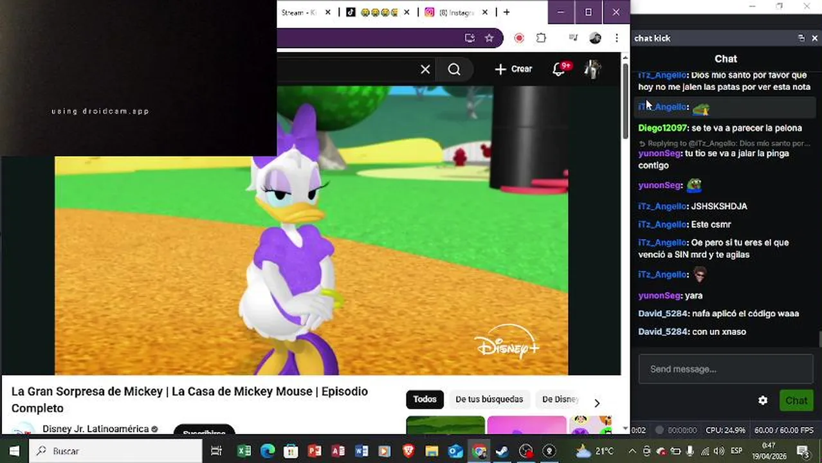Image resolution: width=822 pixels, height=463 pixels.
Task: Open the Chrome extensions puzzle icon
Action: (x=541, y=38)
